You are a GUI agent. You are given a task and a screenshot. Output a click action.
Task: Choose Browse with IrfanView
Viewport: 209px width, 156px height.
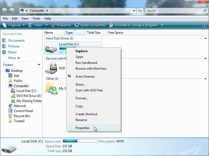tap(94, 69)
